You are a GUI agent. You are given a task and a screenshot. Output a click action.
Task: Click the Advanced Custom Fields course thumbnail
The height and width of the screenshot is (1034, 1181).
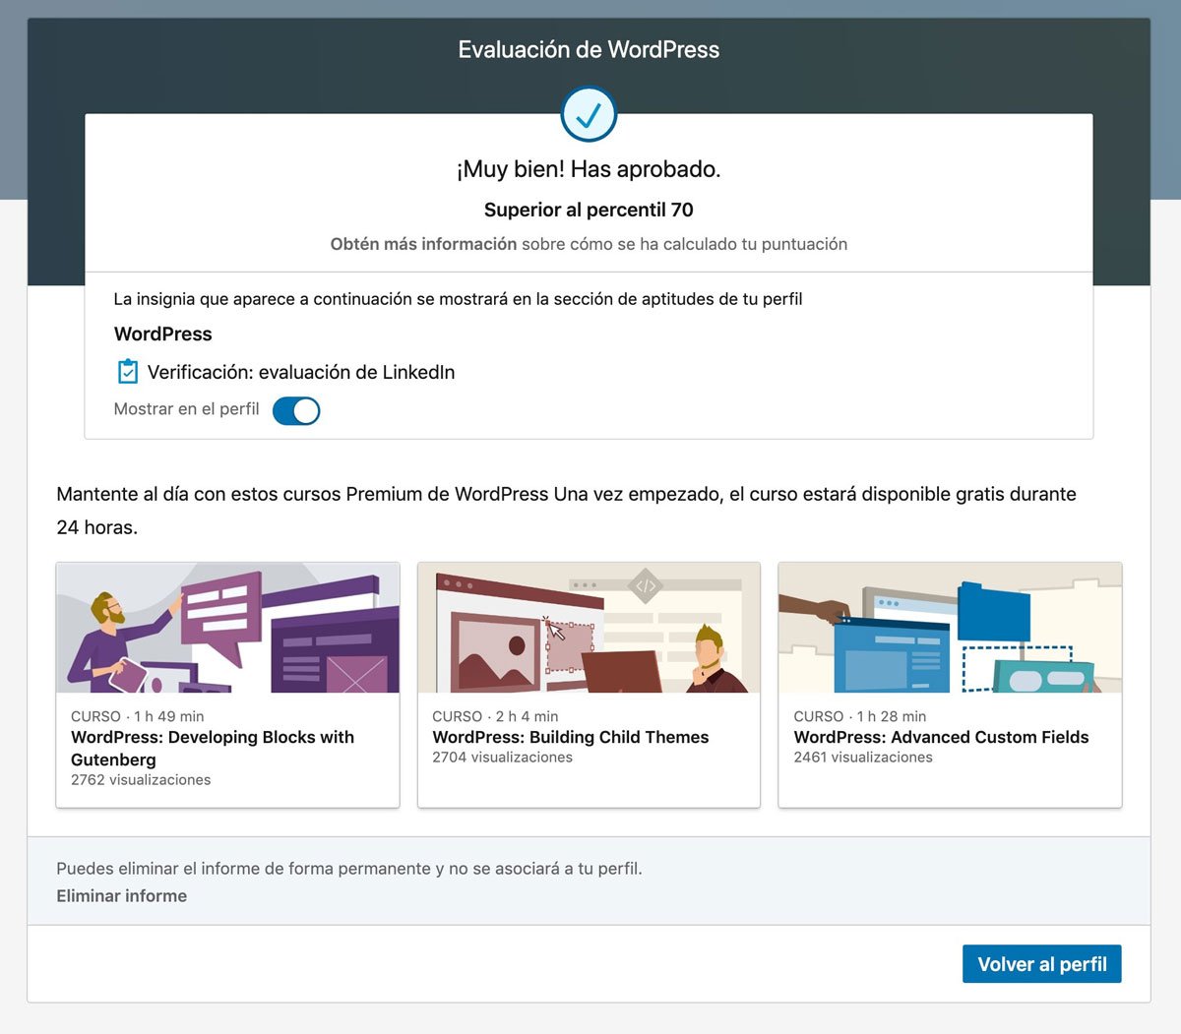point(950,629)
